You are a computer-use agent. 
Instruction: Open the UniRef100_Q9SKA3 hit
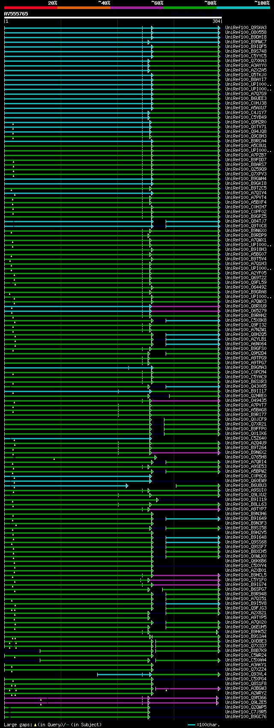[246, 28]
